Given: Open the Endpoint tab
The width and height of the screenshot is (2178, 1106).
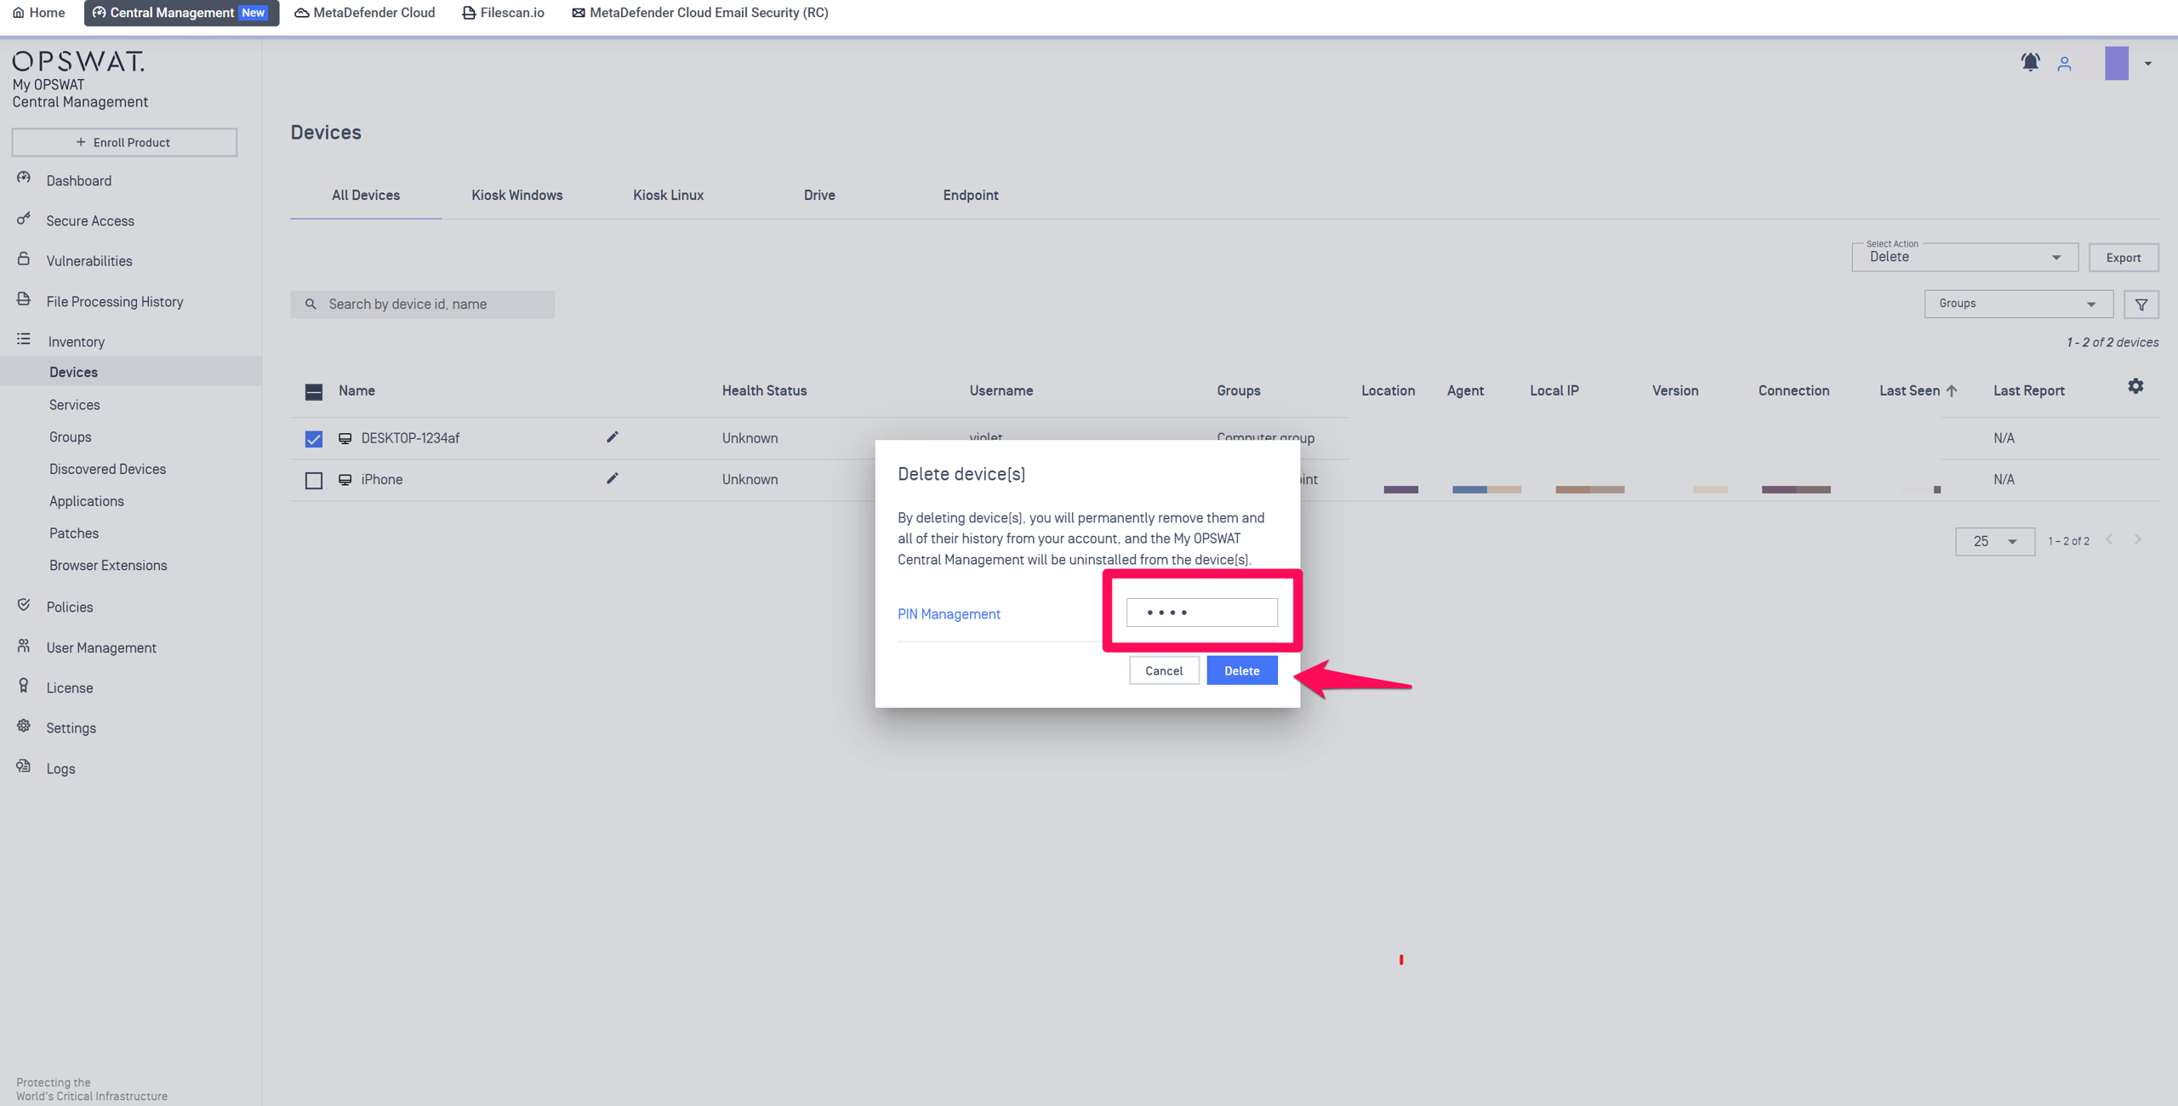Looking at the screenshot, I should (x=970, y=195).
